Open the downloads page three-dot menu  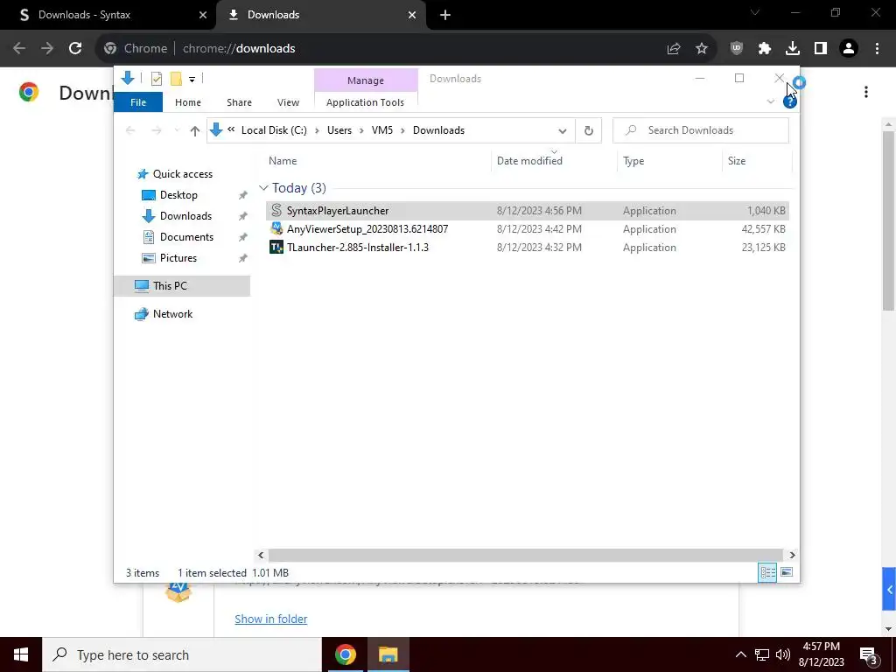tap(866, 92)
